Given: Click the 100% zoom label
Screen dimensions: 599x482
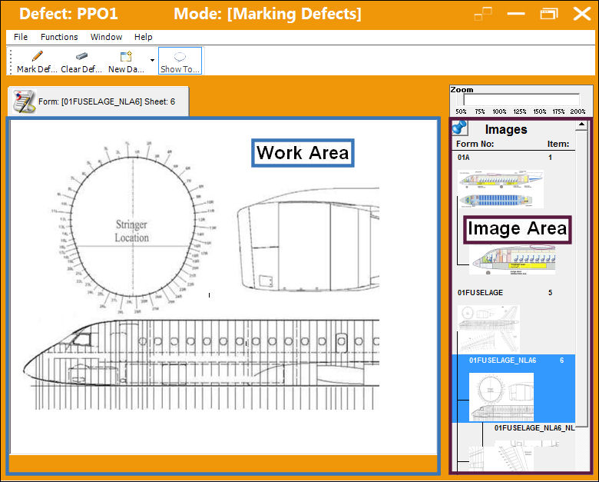Looking at the screenshot, I should pos(499,111).
